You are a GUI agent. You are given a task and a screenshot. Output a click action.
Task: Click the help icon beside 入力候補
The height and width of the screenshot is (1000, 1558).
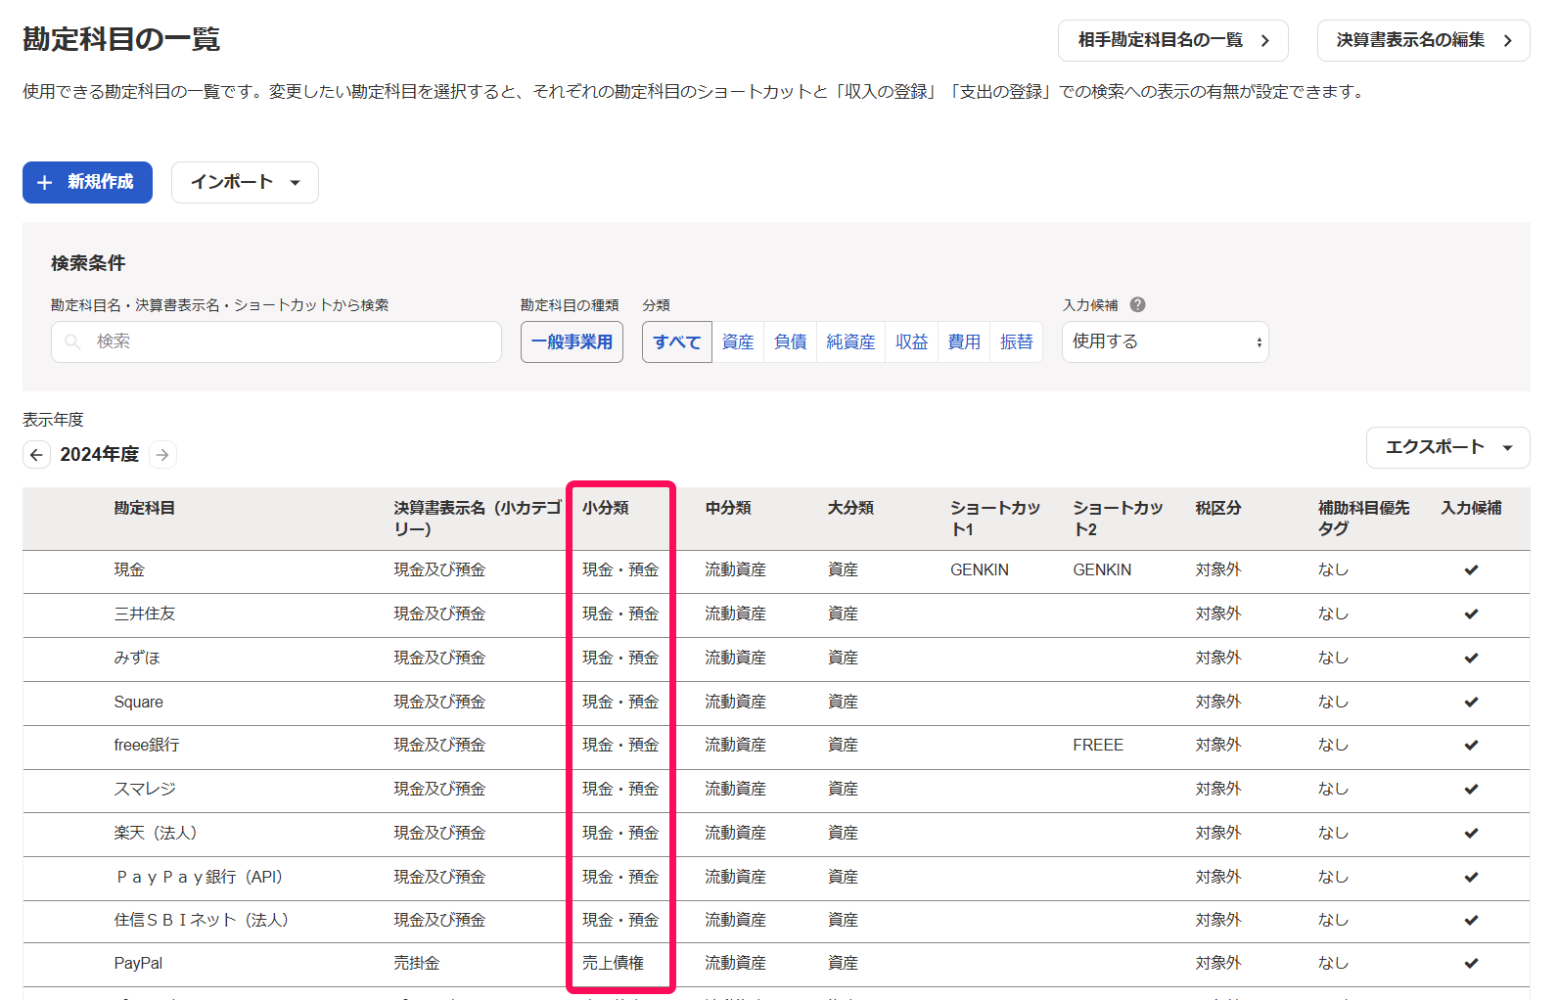point(1137,304)
